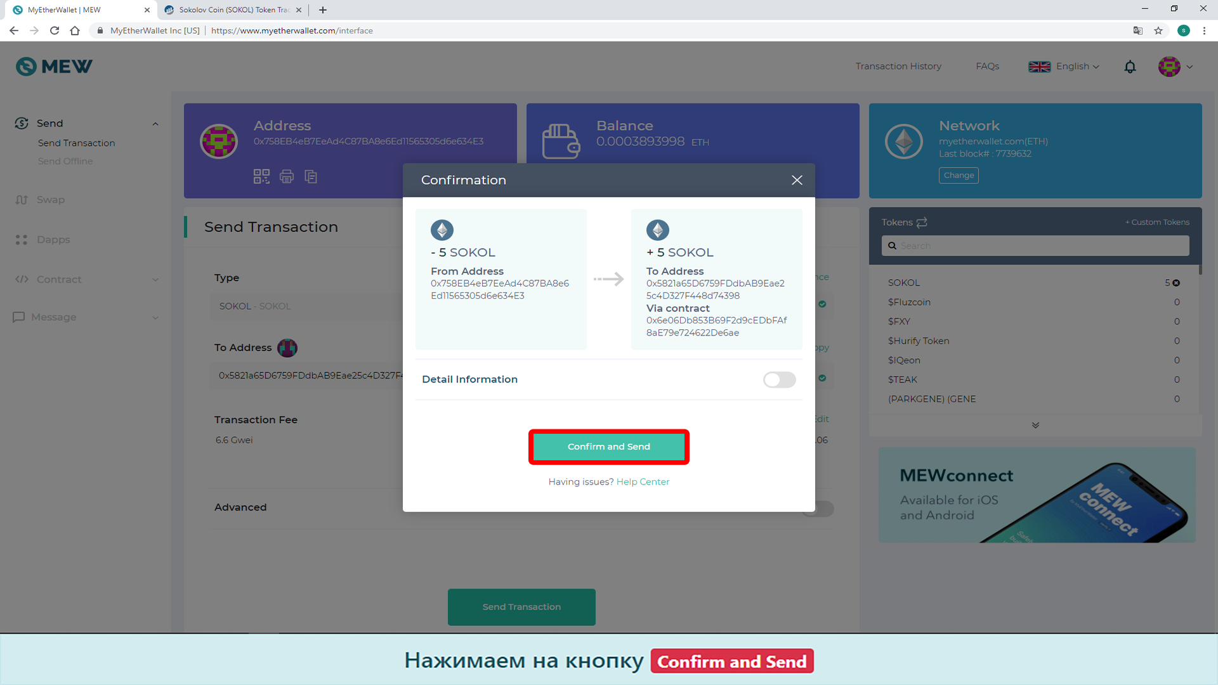The image size is (1218, 685).
Task: Open the Google Translate icon
Action: coord(1138,30)
